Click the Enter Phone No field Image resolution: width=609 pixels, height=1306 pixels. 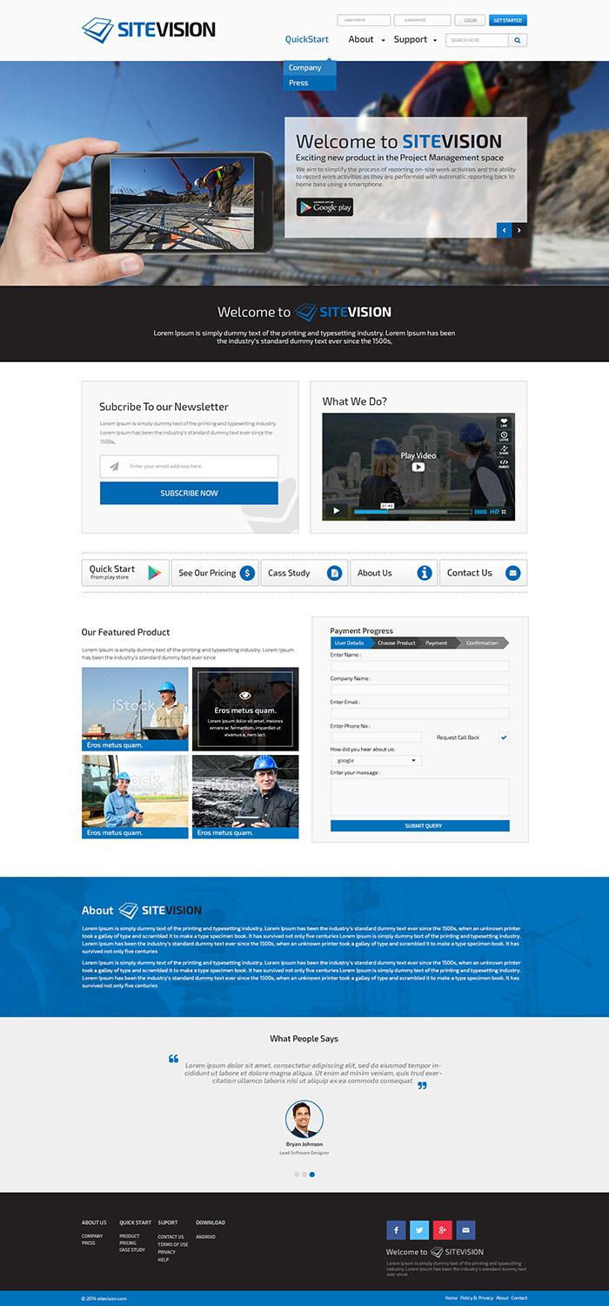(x=376, y=737)
